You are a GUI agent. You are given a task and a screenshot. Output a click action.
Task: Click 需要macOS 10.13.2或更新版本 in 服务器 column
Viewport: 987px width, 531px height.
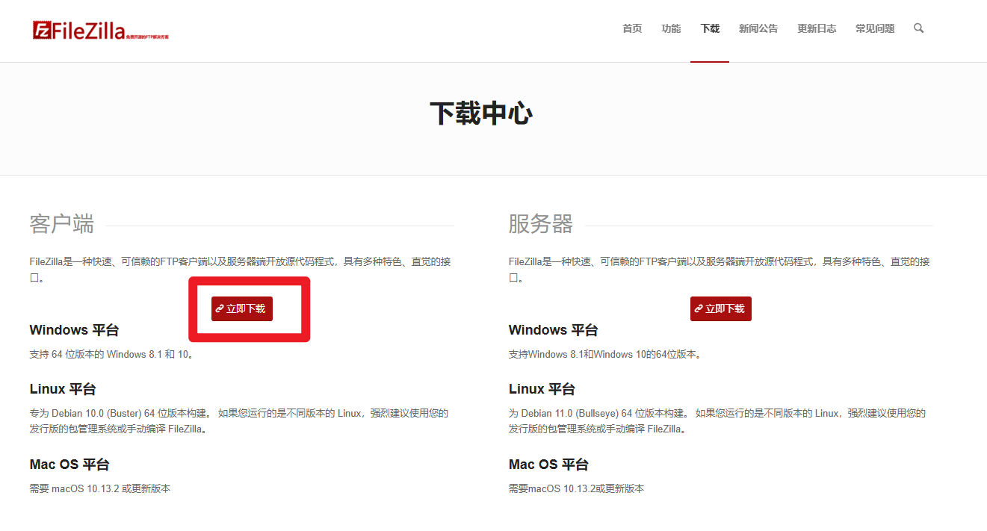coord(576,488)
